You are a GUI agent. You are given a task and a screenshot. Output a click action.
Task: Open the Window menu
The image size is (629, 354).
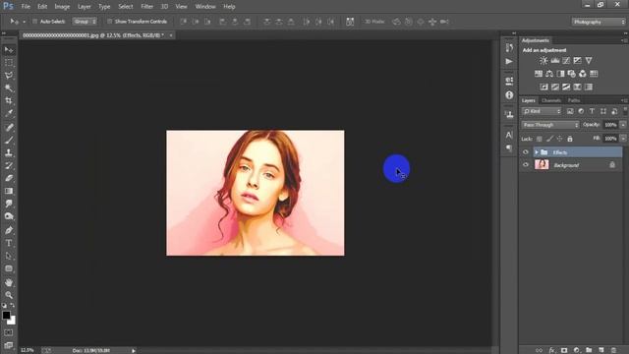click(205, 7)
